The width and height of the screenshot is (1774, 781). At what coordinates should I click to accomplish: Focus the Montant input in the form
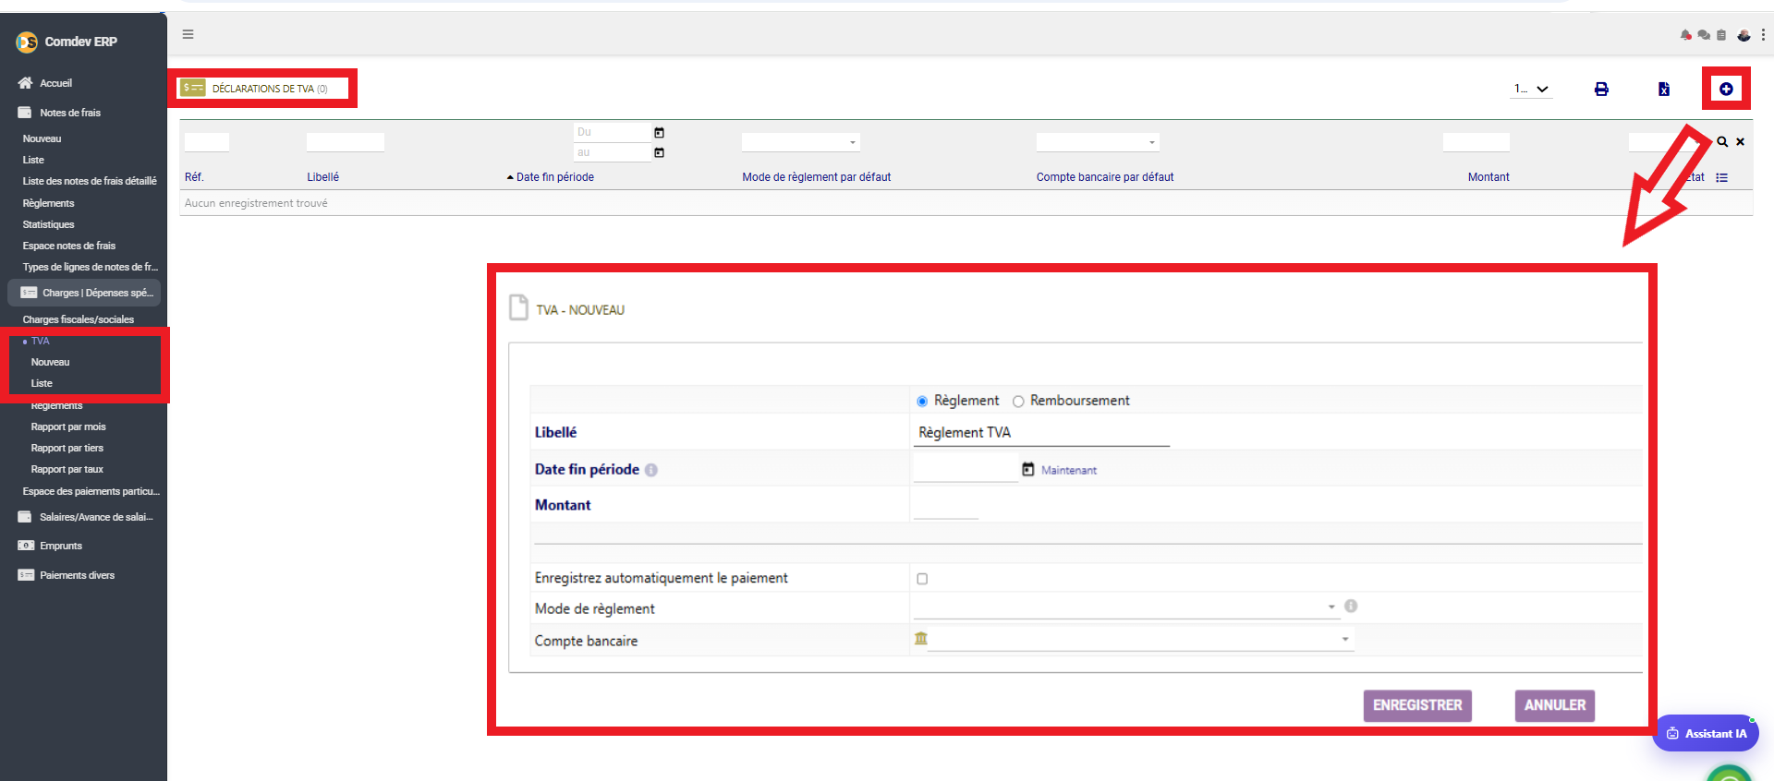[x=945, y=507]
